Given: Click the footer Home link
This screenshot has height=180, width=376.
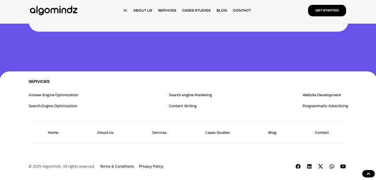Looking at the screenshot, I should pyautogui.click(x=53, y=133).
